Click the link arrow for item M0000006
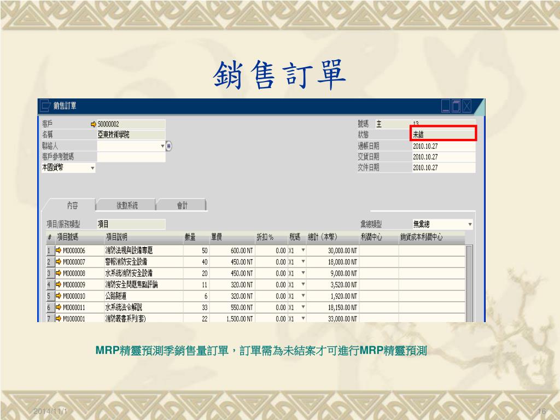This screenshot has height=420, width=560. (59, 250)
